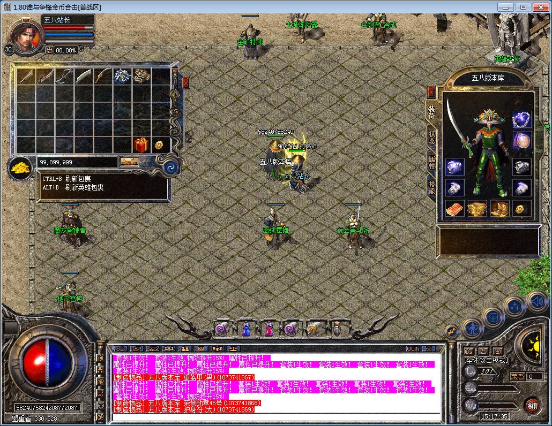Click the red 铺 shop button
Screen dimensions: 552x426
[x=532, y=406]
